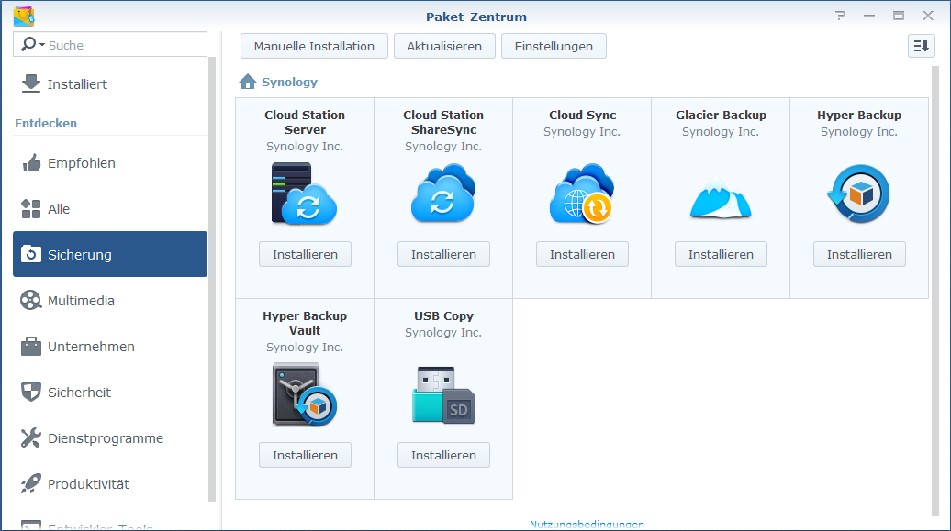
Task: Select Alle category
Action: (110, 209)
